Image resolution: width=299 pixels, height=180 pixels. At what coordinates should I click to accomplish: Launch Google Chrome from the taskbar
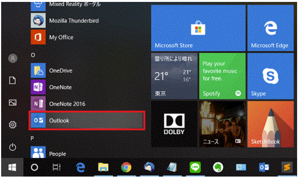point(126,167)
